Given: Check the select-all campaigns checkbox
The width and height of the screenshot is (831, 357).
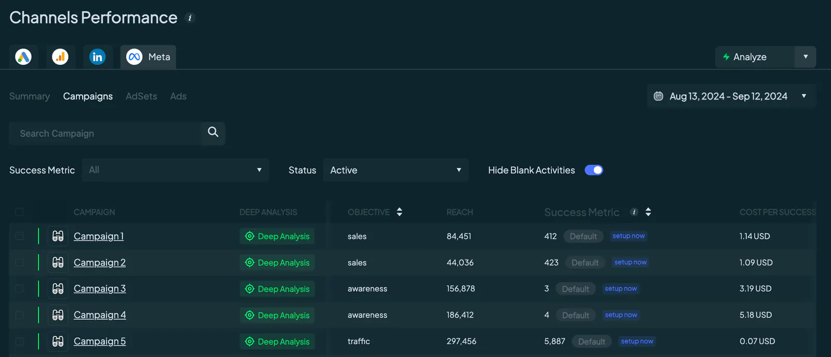Looking at the screenshot, I should tap(20, 212).
